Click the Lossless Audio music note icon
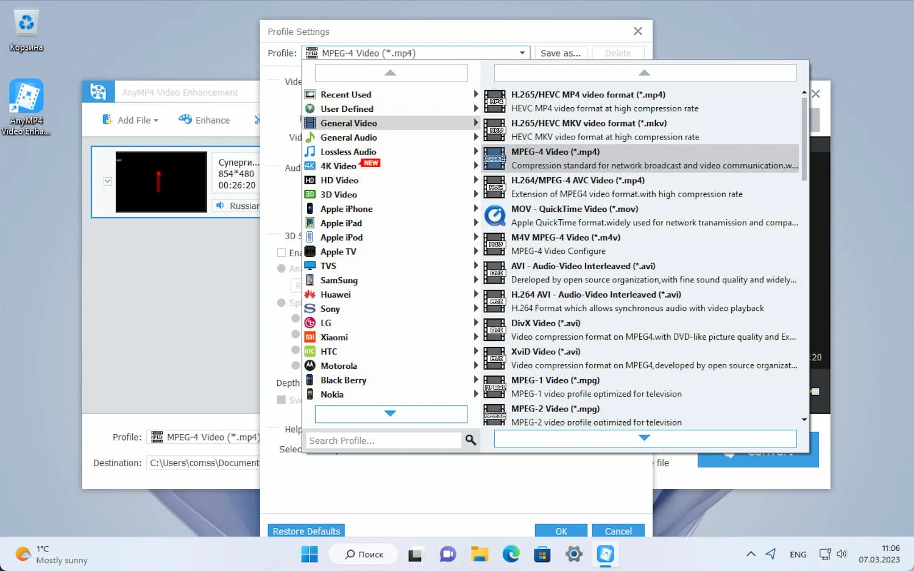Viewport: 914px width, 571px height. 310,151
